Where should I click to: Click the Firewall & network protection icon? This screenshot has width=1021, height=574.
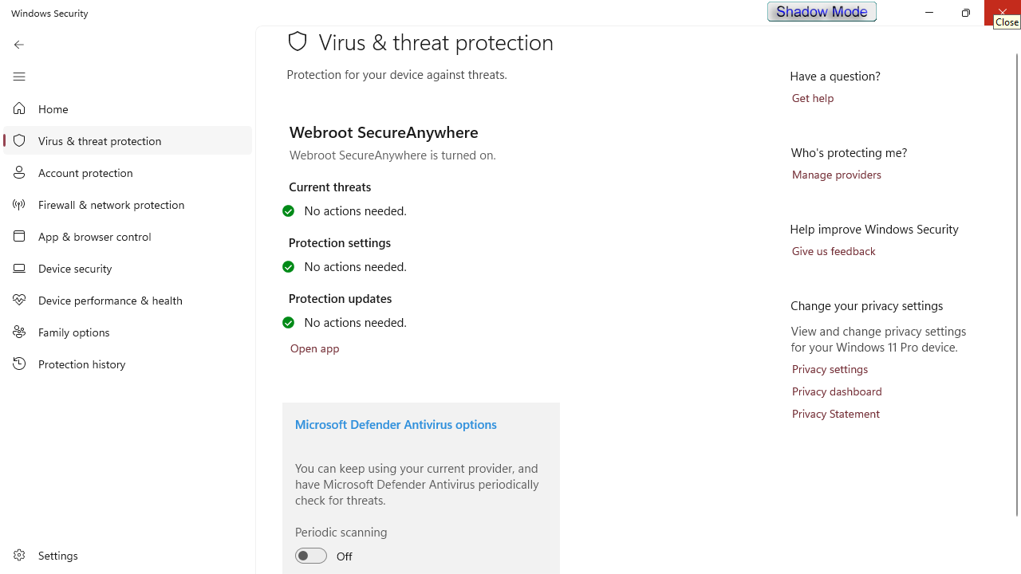coord(19,204)
